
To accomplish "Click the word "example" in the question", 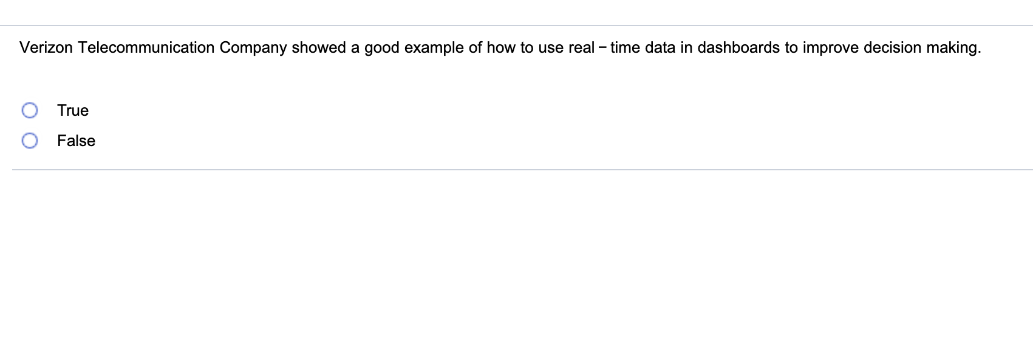I will 434,48.
